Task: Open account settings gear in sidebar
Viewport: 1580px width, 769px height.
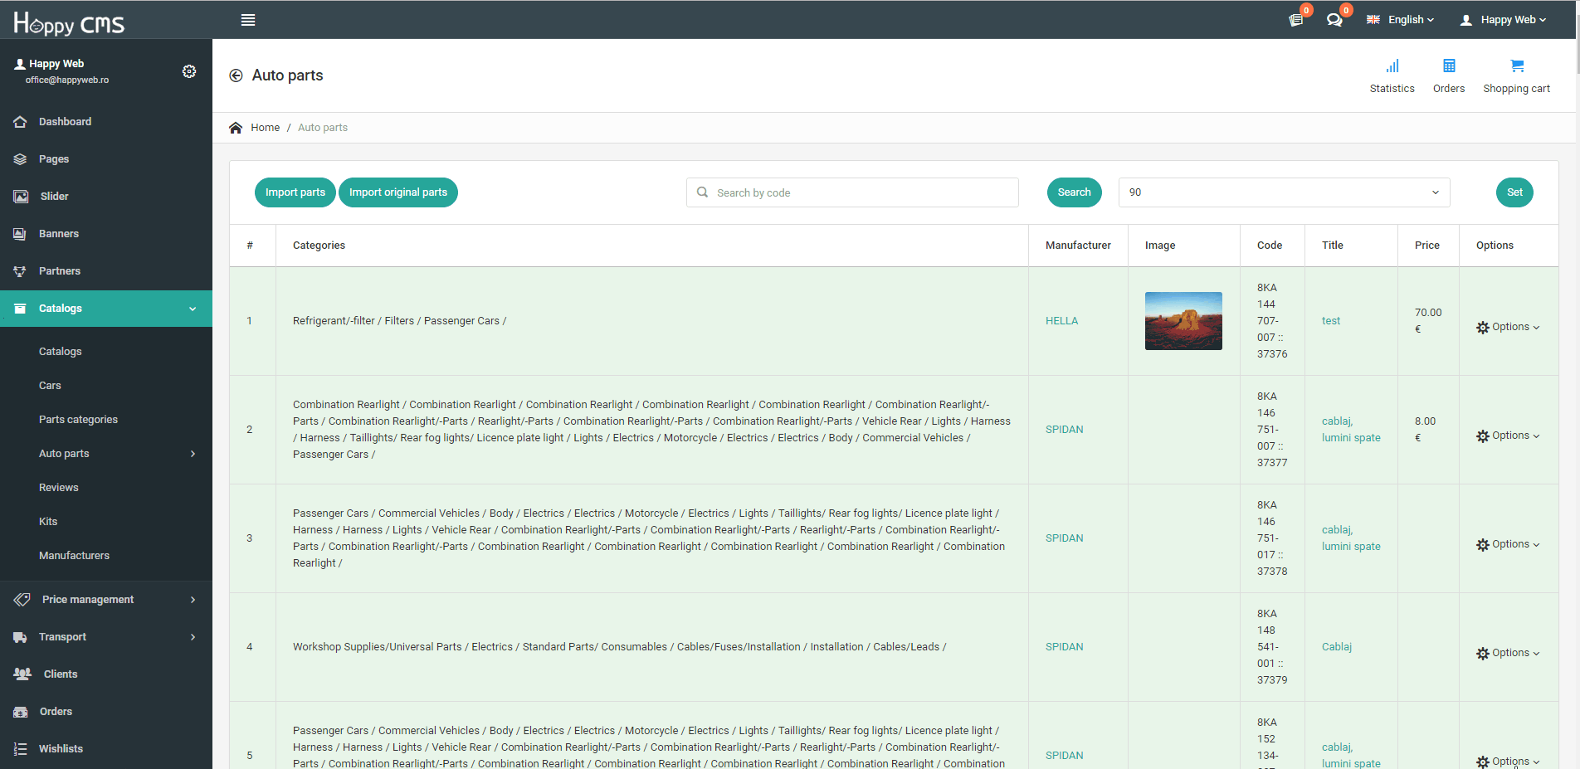Action: [x=189, y=71]
